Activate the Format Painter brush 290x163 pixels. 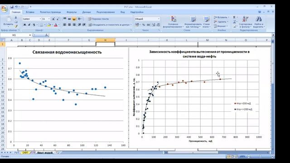tap(16, 26)
